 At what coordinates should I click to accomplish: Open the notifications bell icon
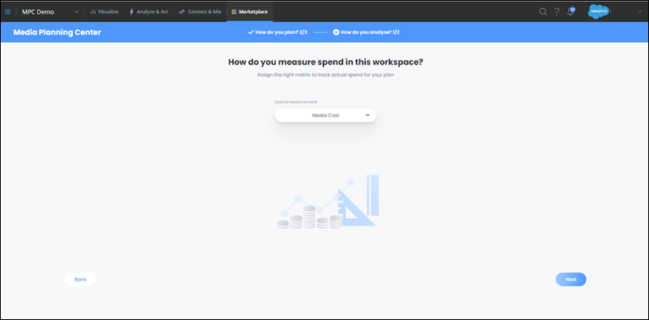(571, 11)
